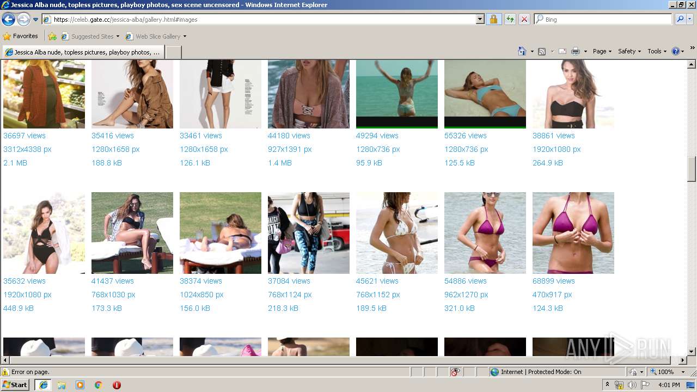Click the vertical scrollbar up arrow
Screen dimensions: 697x392
tap(692, 64)
